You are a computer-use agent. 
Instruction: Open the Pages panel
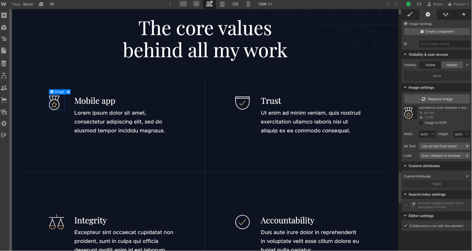(4, 50)
